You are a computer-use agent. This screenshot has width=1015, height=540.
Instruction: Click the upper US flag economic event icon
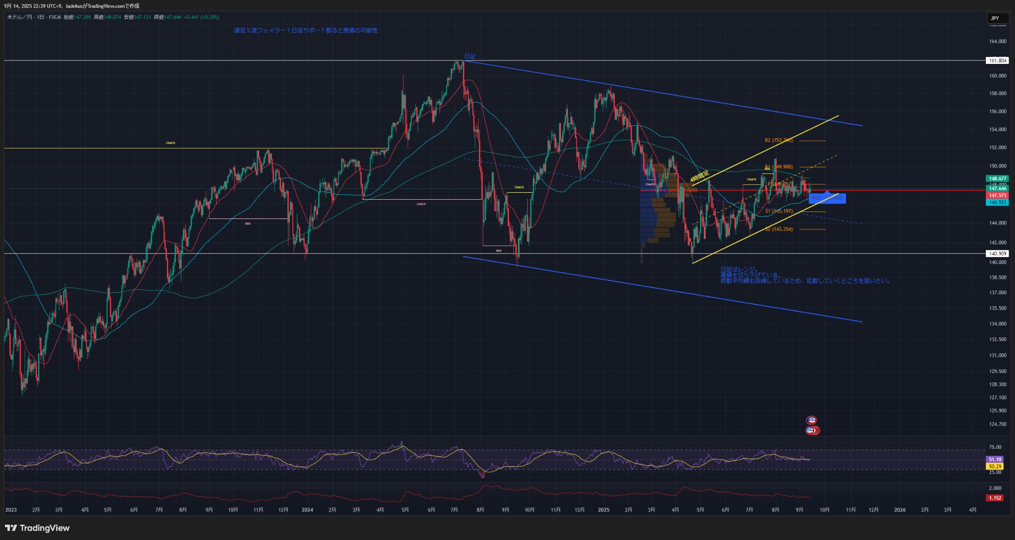(811, 420)
